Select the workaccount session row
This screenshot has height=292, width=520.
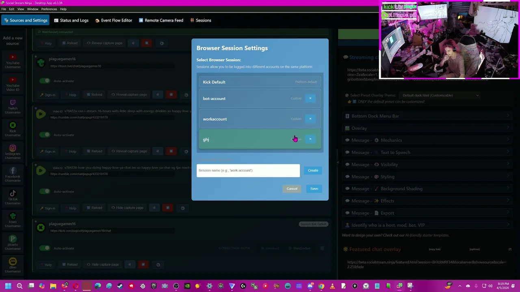260,119
